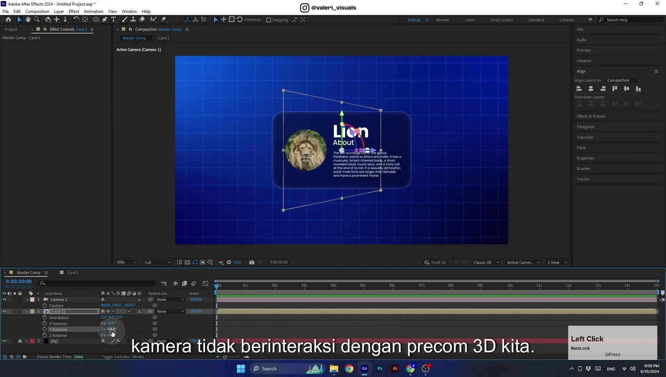Viewport: 666px width, 377px height.
Task: Toggle Draft 3D mode
Action: (x=435, y=262)
